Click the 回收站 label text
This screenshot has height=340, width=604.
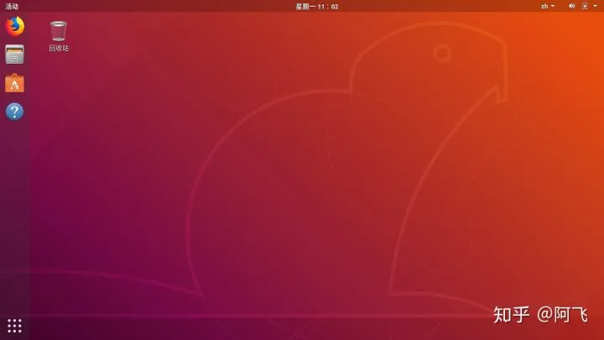click(x=59, y=48)
